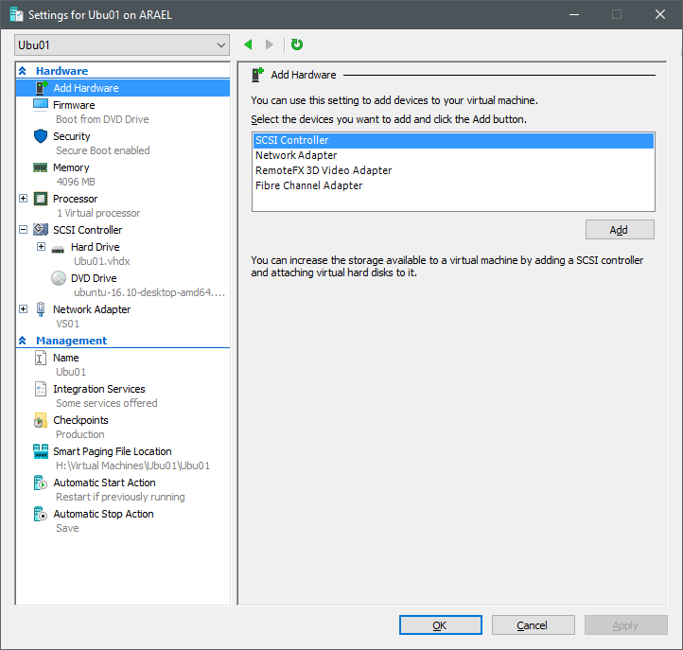
Task: Collapse the Hardware section
Action: pos(22,71)
